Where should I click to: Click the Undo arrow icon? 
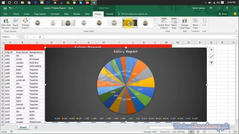[10, 8]
